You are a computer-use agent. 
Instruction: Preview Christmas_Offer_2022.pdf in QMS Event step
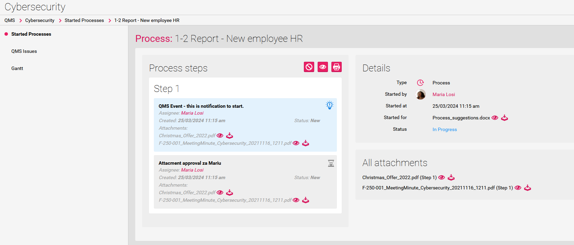[x=220, y=136]
